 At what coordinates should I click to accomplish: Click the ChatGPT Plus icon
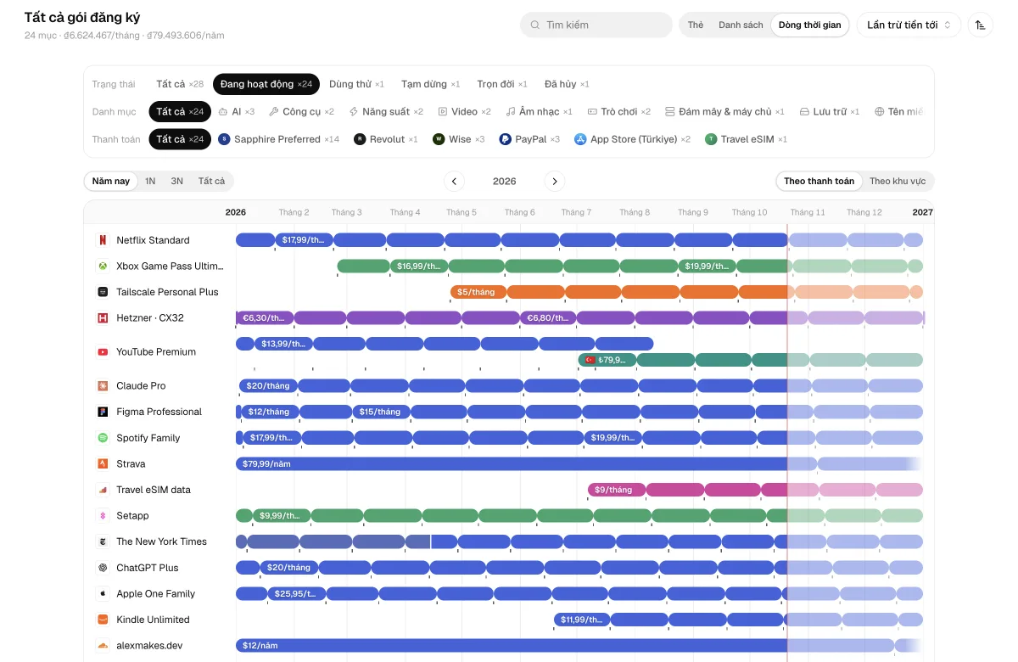click(103, 568)
